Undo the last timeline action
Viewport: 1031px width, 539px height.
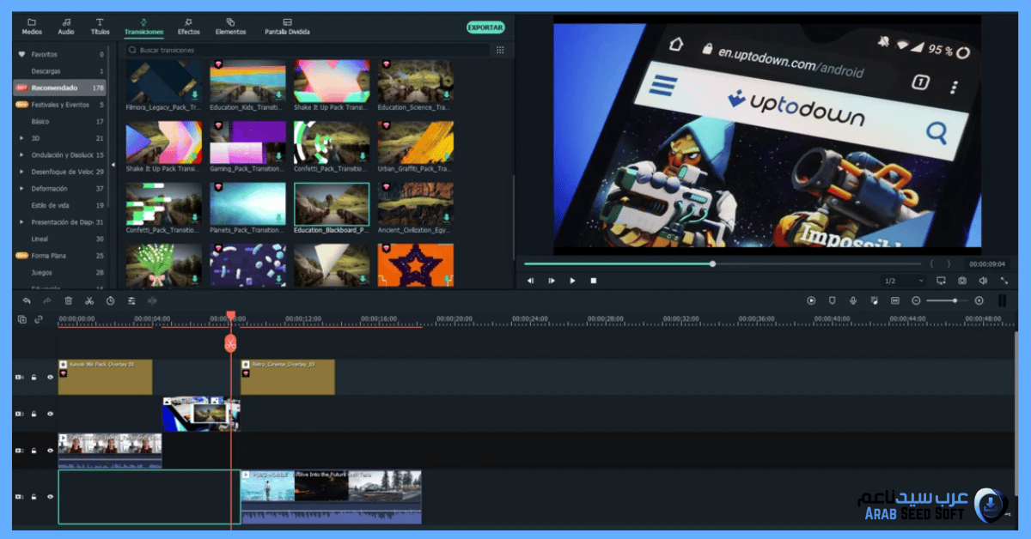click(26, 300)
